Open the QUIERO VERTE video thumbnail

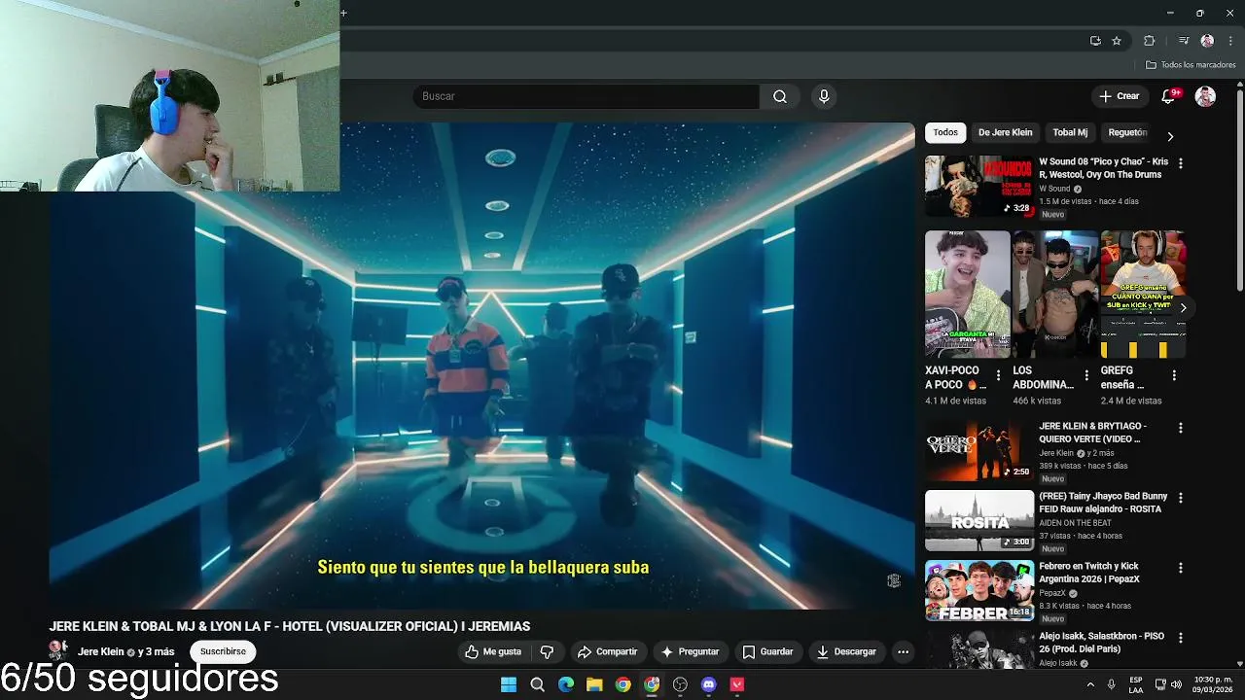(978, 450)
